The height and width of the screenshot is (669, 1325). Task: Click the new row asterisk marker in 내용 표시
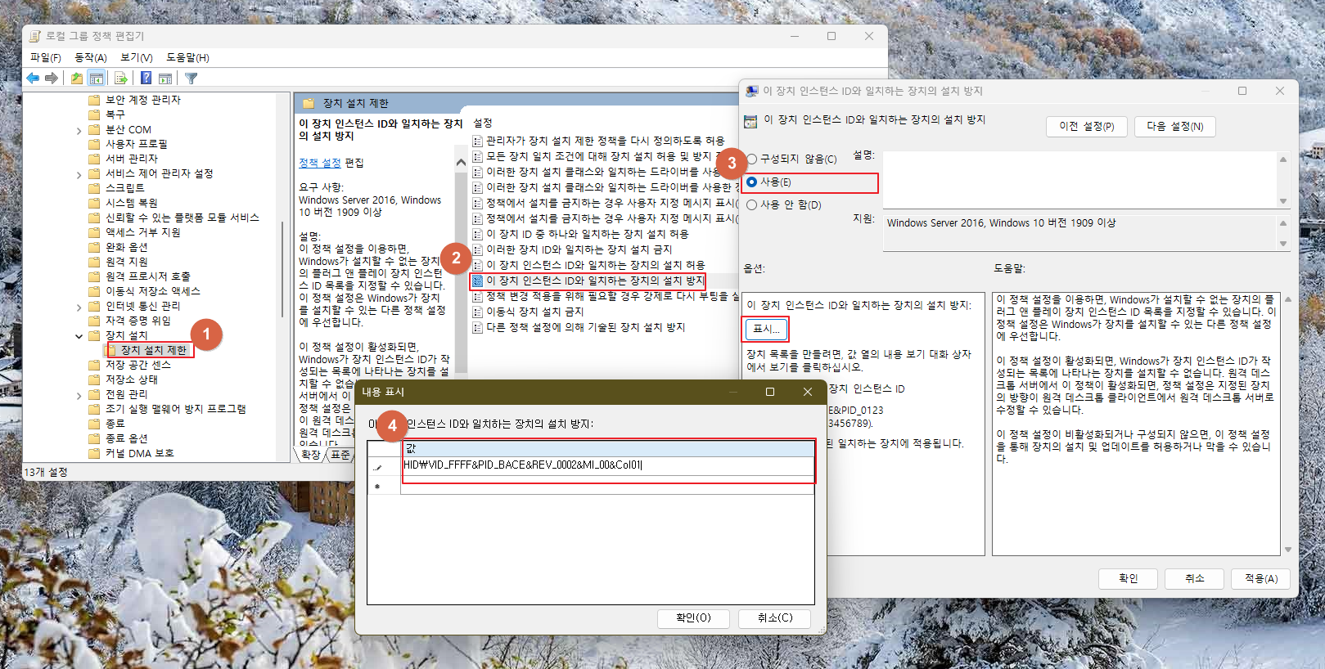coord(377,487)
